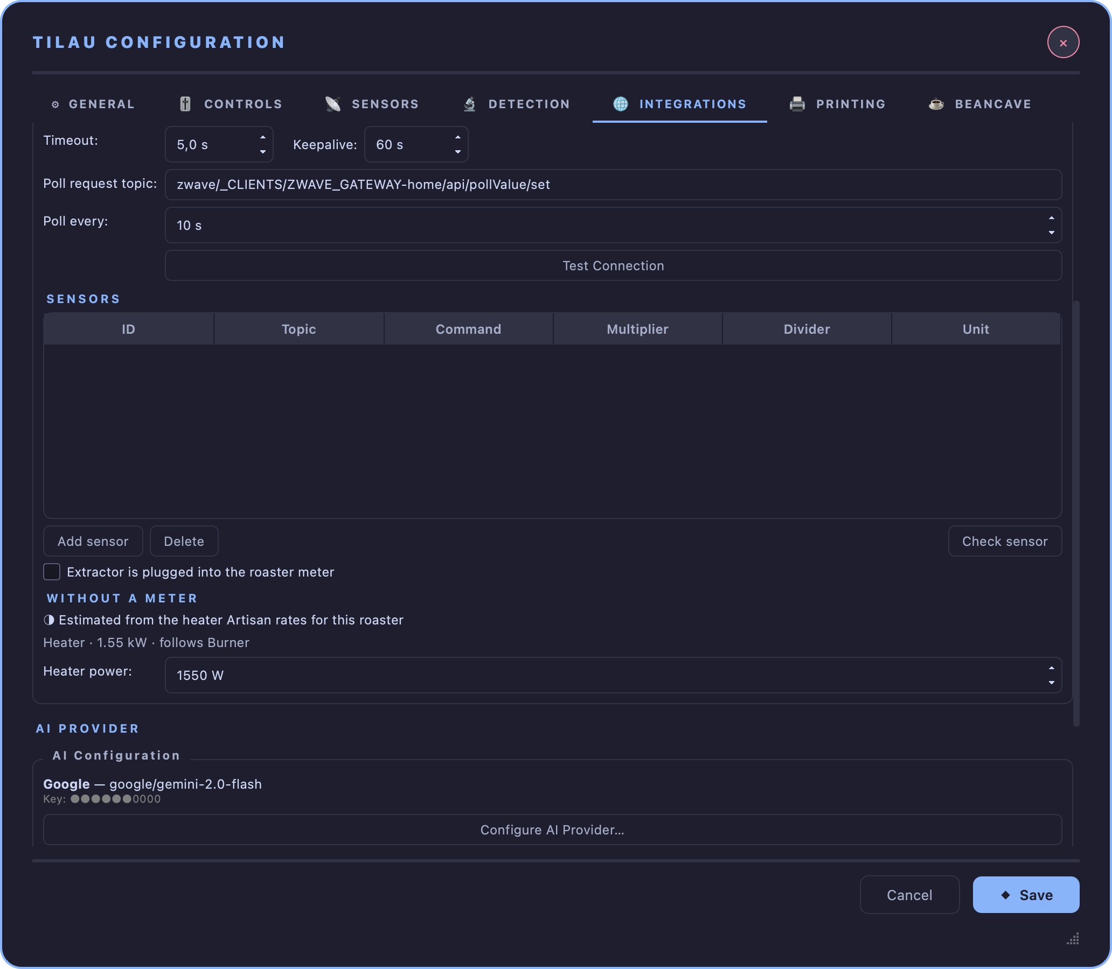The width and height of the screenshot is (1112, 969).
Task: Click the Controls tab slider icon
Action: click(185, 104)
